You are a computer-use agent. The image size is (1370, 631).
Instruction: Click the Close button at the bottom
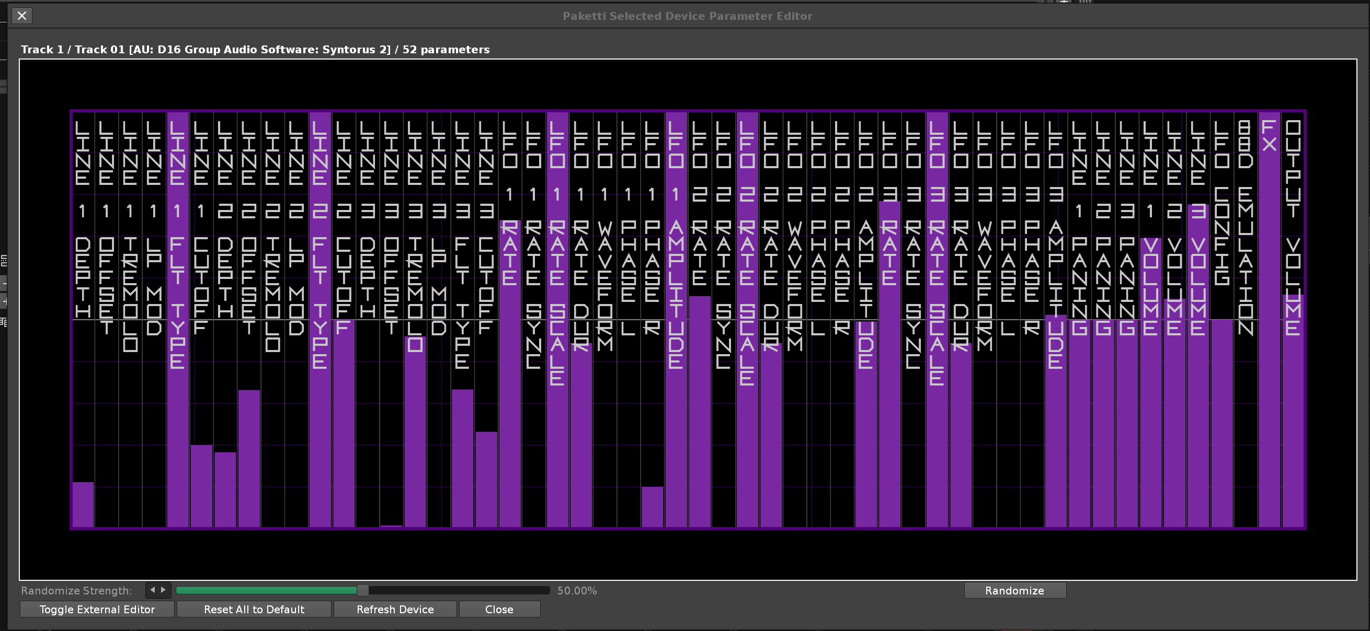tap(499, 609)
